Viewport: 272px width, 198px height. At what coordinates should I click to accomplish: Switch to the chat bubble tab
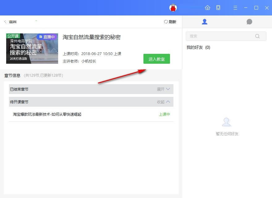(249, 22)
